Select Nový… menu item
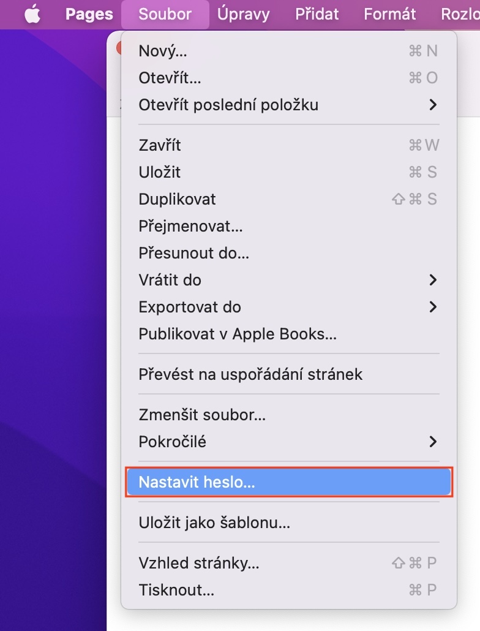Viewport: 480px width, 631px height. 163,51
